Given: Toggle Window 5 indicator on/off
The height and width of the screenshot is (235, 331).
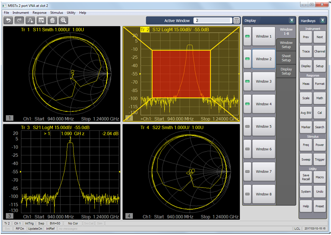Looking at the screenshot, I should 247,127.
